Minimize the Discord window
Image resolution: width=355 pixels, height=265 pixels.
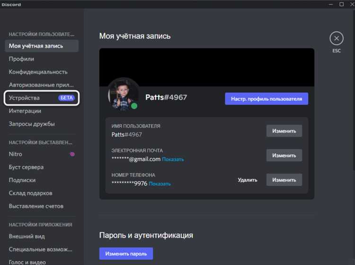(x=331, y=4)
